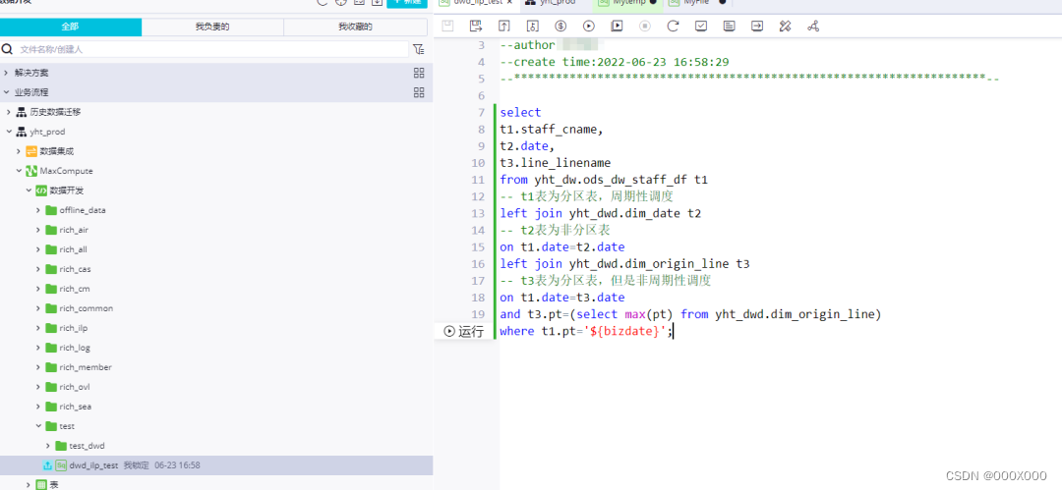Place cursor in '${bizdate}' on last line
This screenshot has height=490, width=1062.
coord(627,331)
